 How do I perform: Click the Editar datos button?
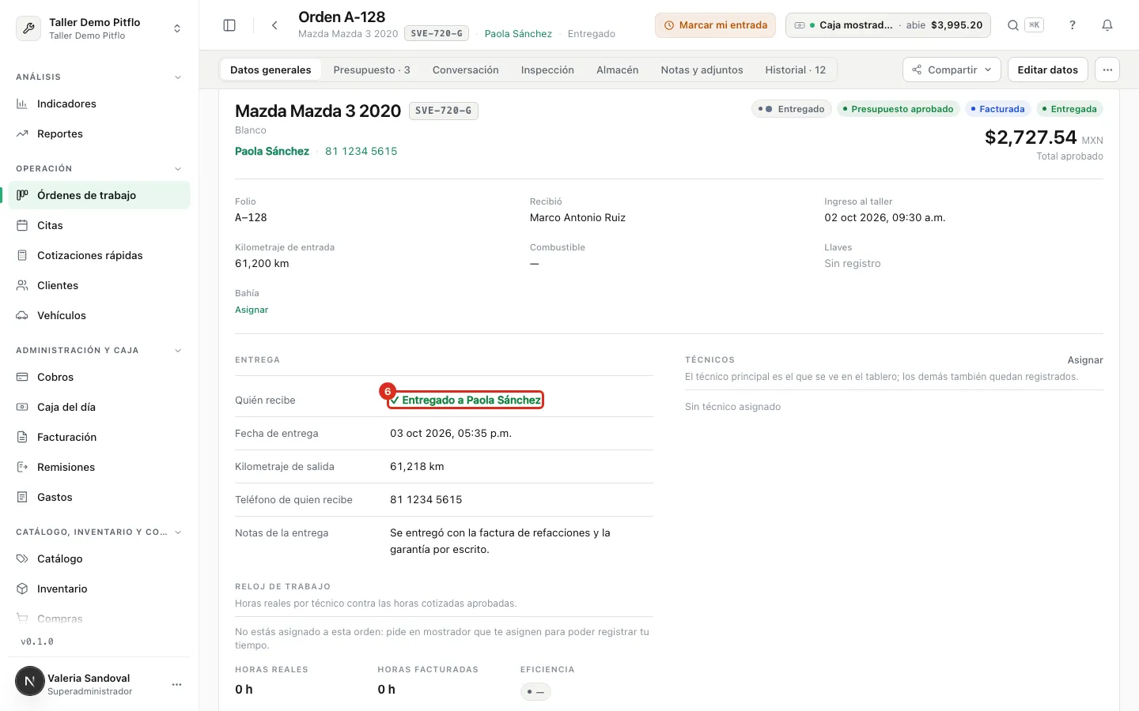[1048, 70]
